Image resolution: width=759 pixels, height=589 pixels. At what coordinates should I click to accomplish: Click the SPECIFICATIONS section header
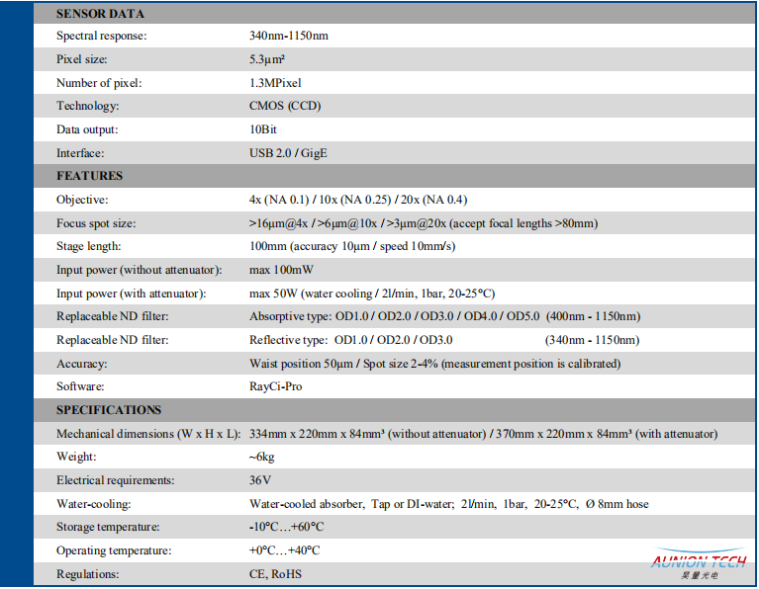click(109, 410)
